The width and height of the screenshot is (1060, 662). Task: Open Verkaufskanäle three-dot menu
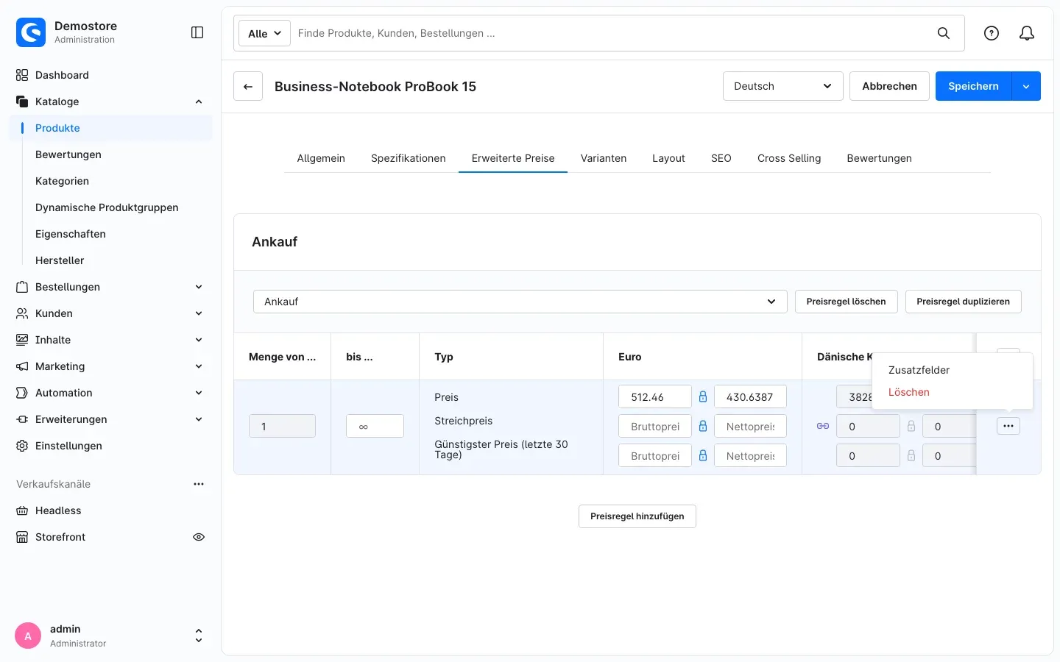[199, 484]
